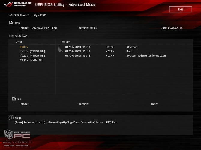The height and width of the screenshot is (150, 201).
Task: Click the 01/07/2013 15:17 timestamp
Action: (x=78, y=51)
